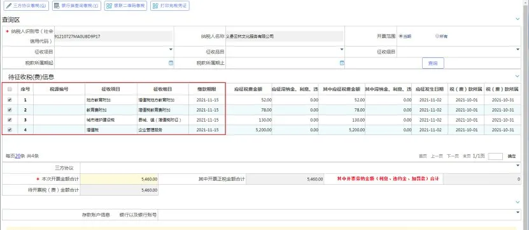Screen dimensions: 529x230
Task: Select the 当期 radio option
Action: point(401,36)
